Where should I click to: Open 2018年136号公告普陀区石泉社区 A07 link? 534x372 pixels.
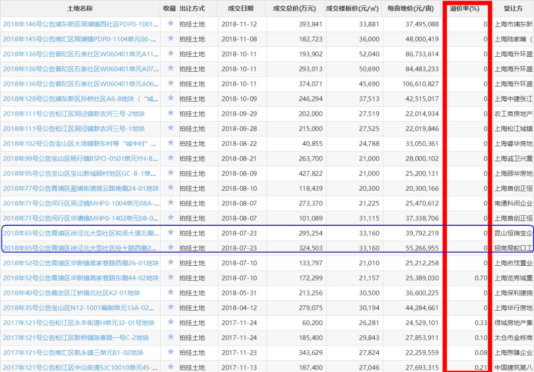point(81,69)
